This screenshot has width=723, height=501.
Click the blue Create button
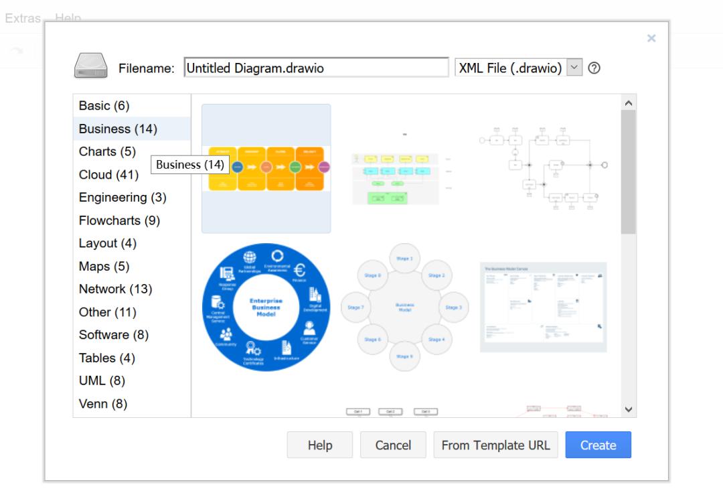[598, 445]
